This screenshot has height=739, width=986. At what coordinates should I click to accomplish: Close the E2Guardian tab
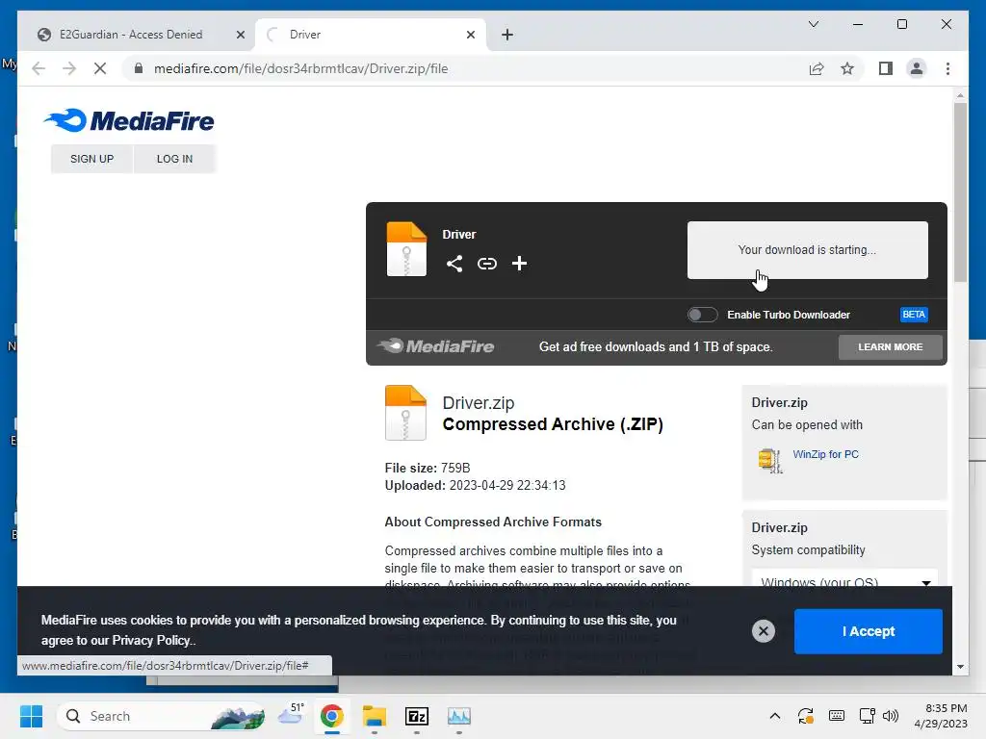pyautogui.click(x=240, y=35)
